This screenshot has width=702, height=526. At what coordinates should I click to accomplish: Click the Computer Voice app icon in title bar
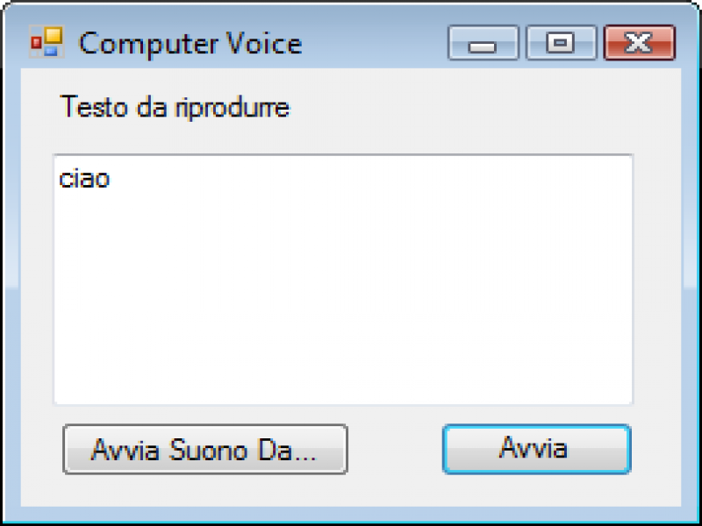pos(47,42)
